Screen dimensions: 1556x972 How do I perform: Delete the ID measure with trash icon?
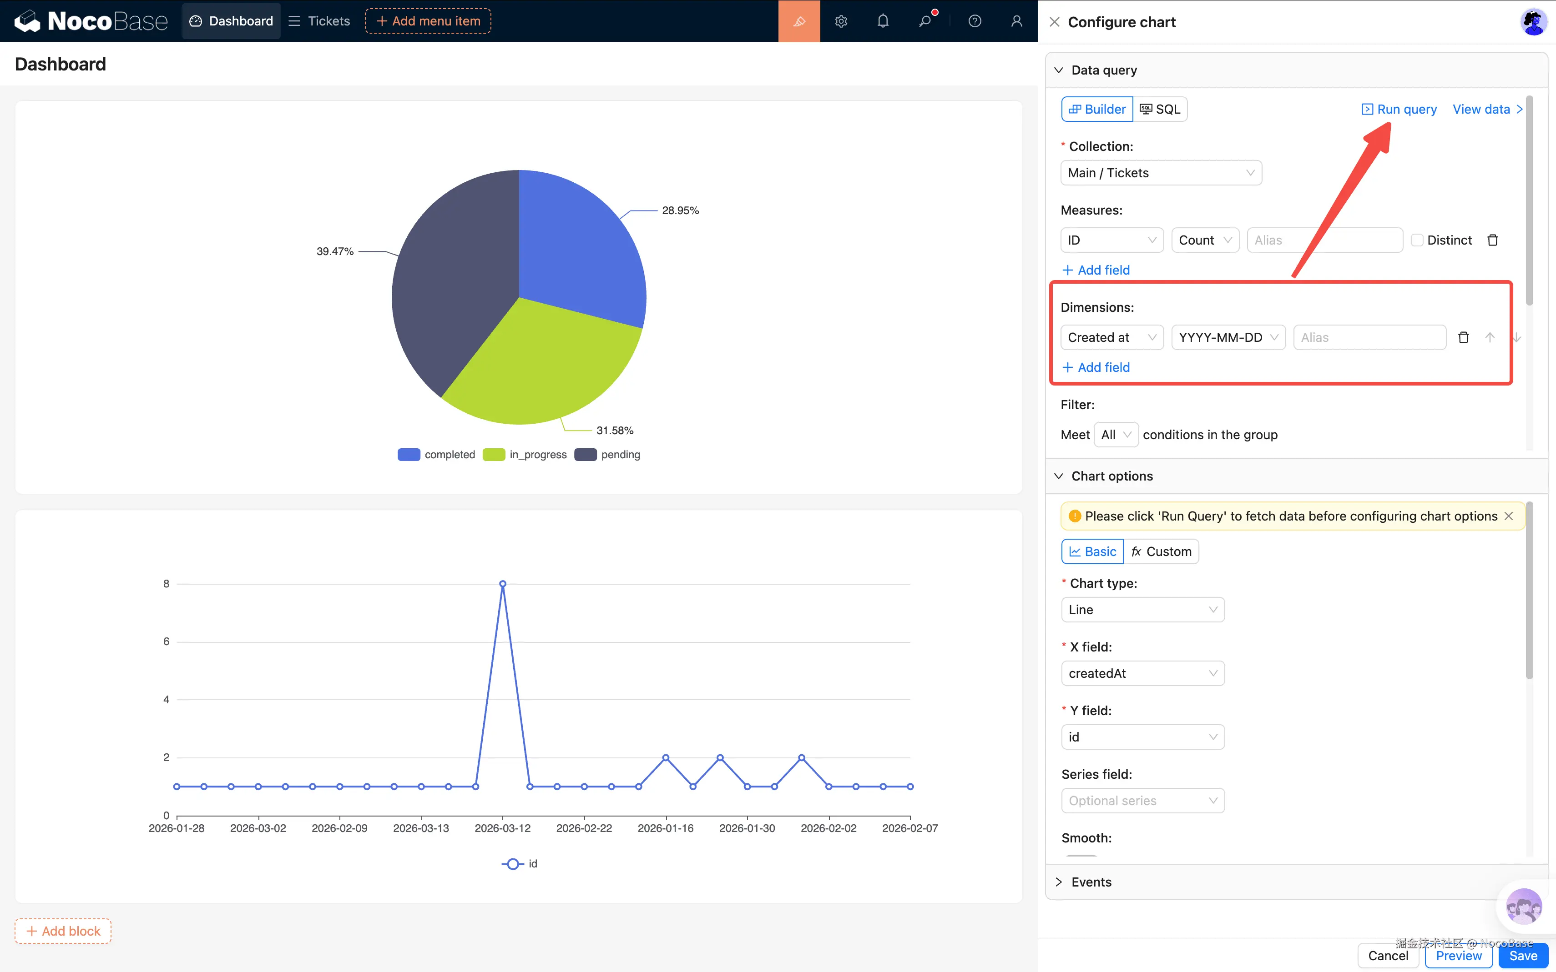pos(1493,239)
